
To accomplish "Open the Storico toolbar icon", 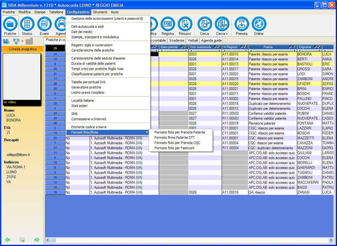I will click(x=27, y=24).
